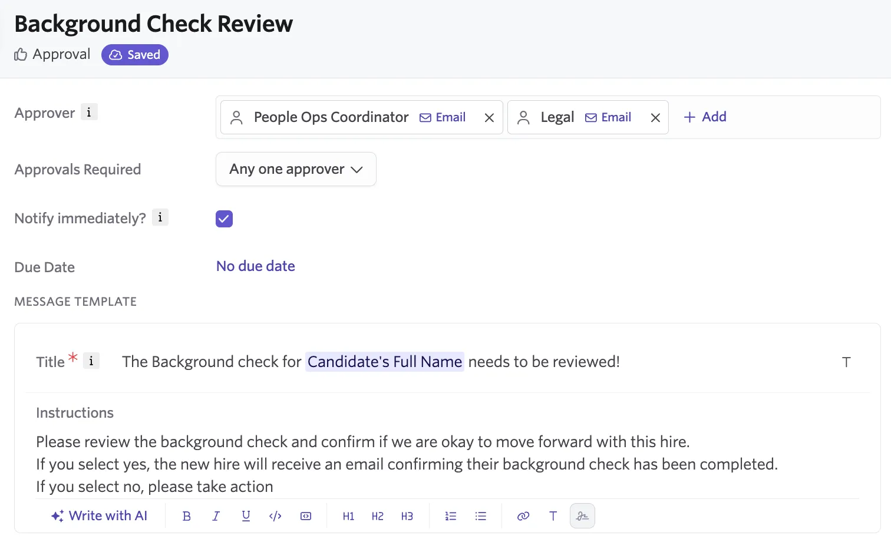The image size is (891, 542).
Task: Remove Legal from approvers
Action: (x=655, y=118)
